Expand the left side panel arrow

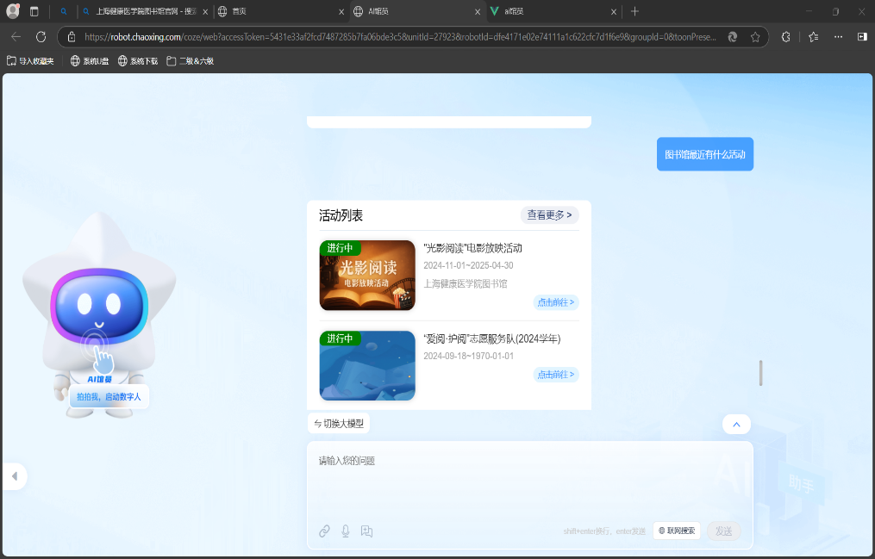pyautogui.click(x=14, y=476)
